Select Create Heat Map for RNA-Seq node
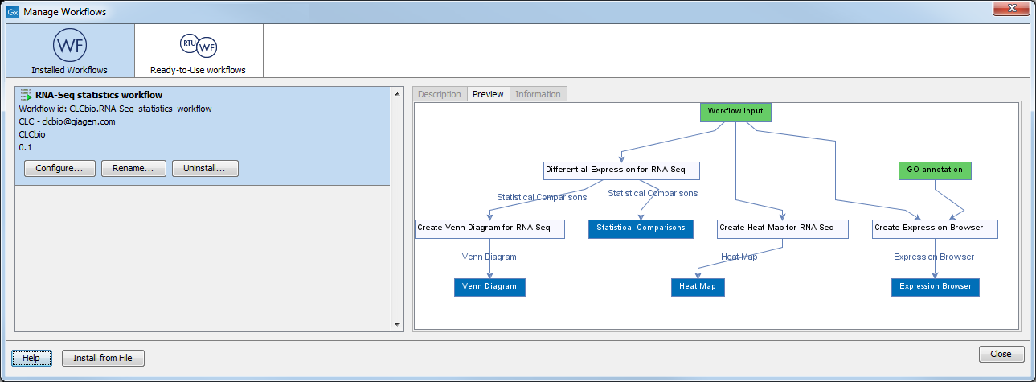Image resolution: width=1036 pixels, height=382 pixels. point(782,228)
